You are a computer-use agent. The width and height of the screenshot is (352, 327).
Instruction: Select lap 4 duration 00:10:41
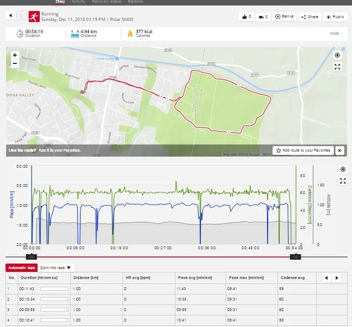pyautogui.click(x=26, y=320)
